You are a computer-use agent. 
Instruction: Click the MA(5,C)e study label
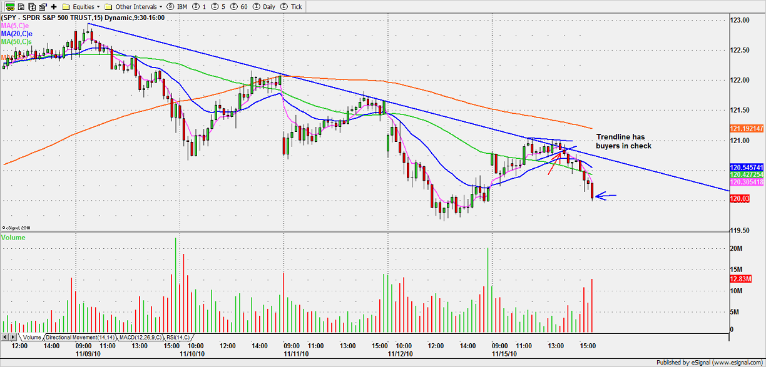(15, 26)
